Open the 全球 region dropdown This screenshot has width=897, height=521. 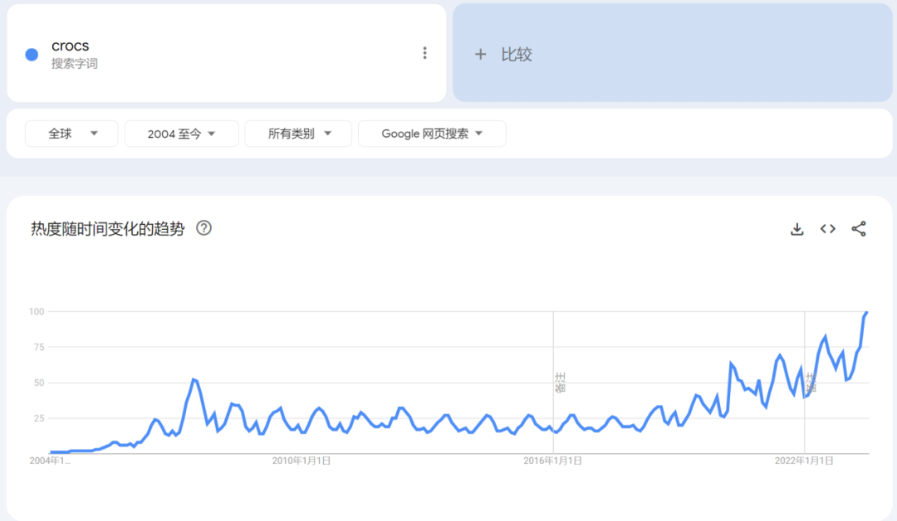71,133
